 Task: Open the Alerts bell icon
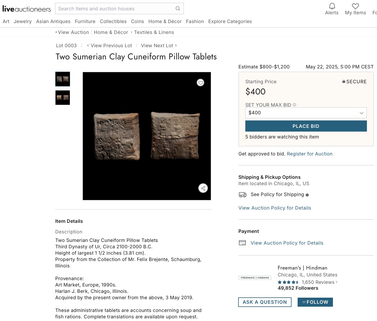coord(332,6)
